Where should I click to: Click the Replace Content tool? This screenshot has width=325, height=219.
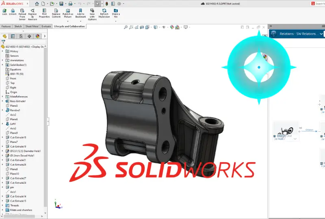click(x=56, y=13)
